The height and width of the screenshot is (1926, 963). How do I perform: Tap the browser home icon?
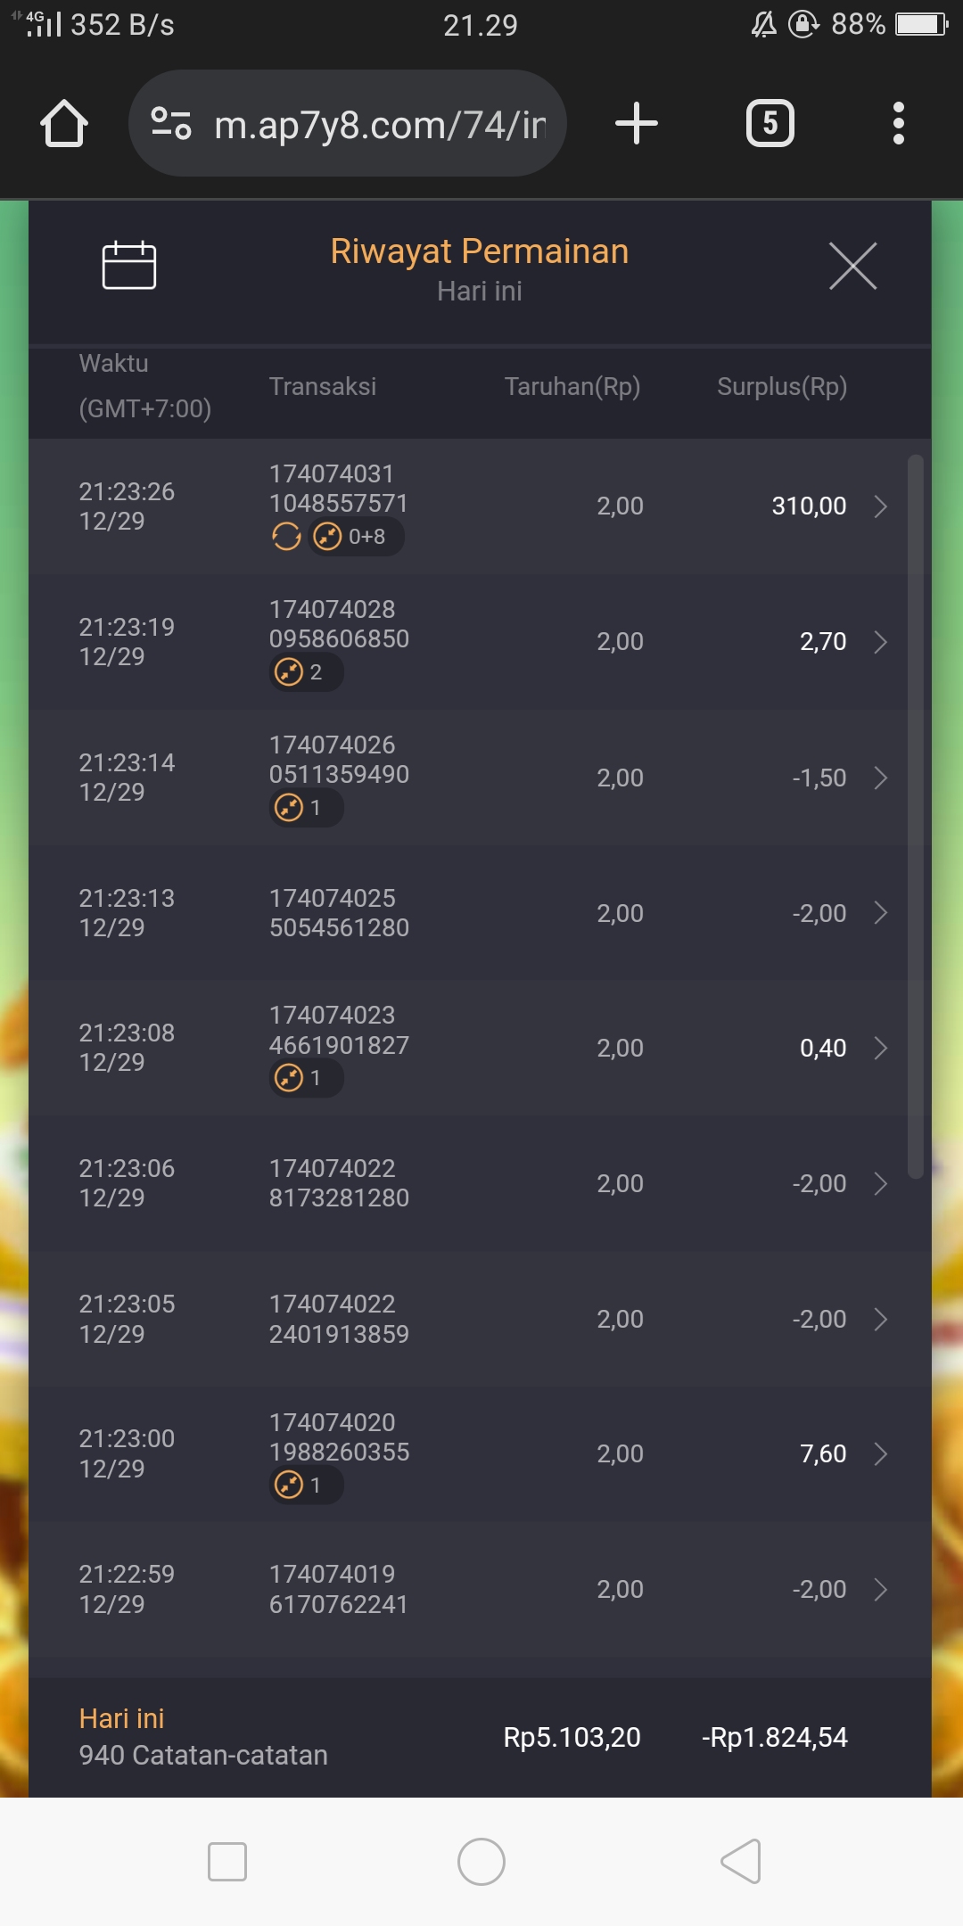tap(64, 123)
